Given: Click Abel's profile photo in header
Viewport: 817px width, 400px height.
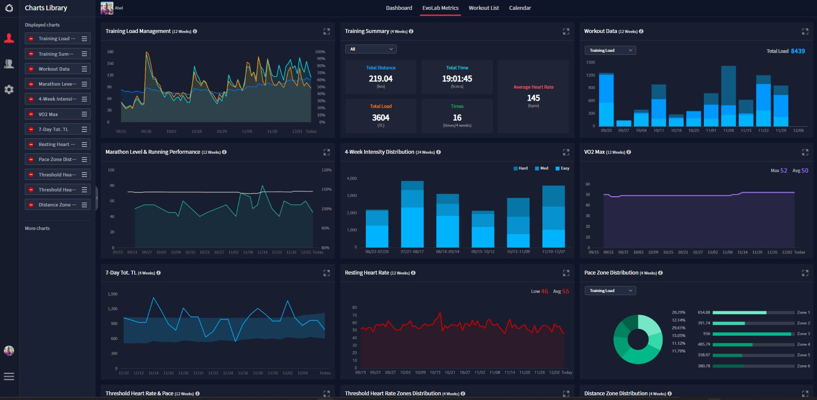Looking at the screenshot, I should (107, 8).
